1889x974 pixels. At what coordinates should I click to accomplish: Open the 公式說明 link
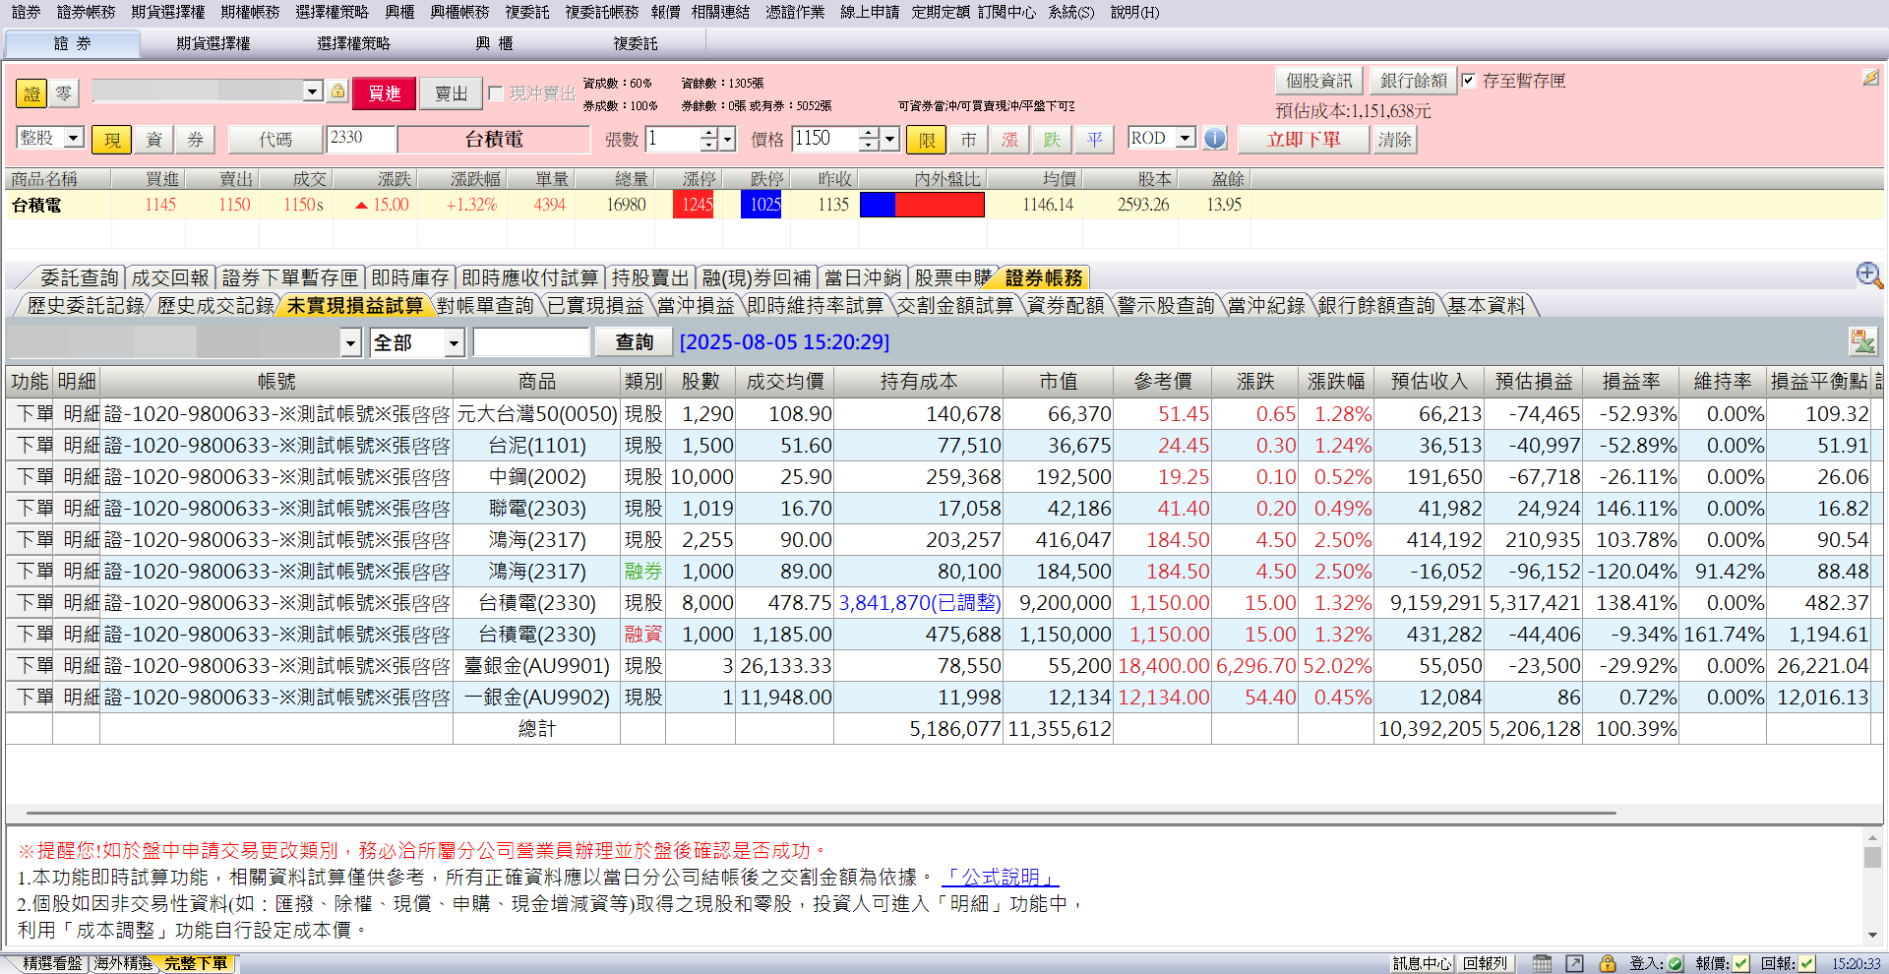pyautogui.click(x=1000, y=877)
